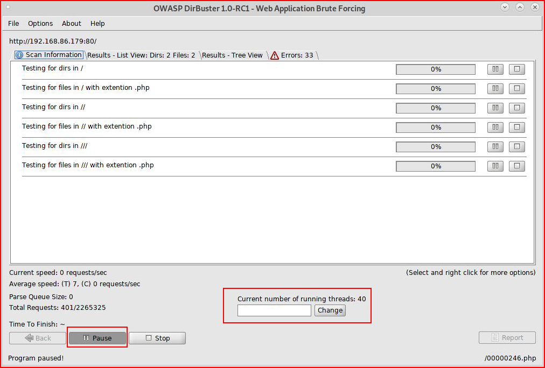Open the Options menu
The image size is (545, 368).
40,23
